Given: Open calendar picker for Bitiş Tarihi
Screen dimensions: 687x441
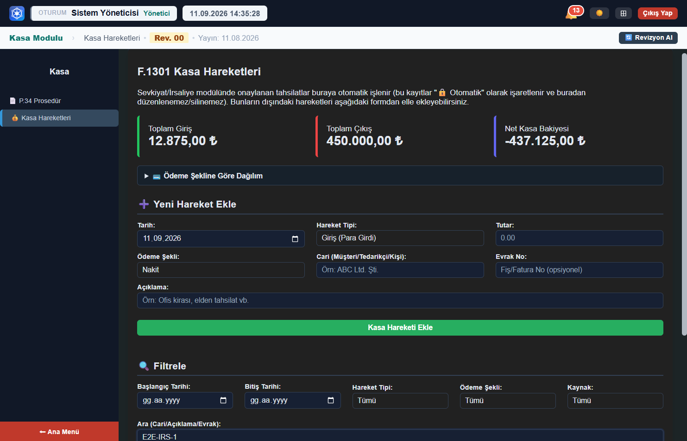Looking at the screenshot, I should point(331,400).
